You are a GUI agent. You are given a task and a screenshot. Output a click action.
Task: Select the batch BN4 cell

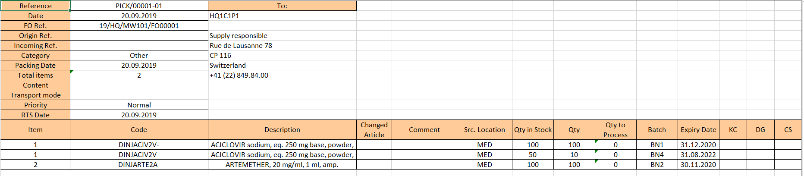tap(657, 154)
